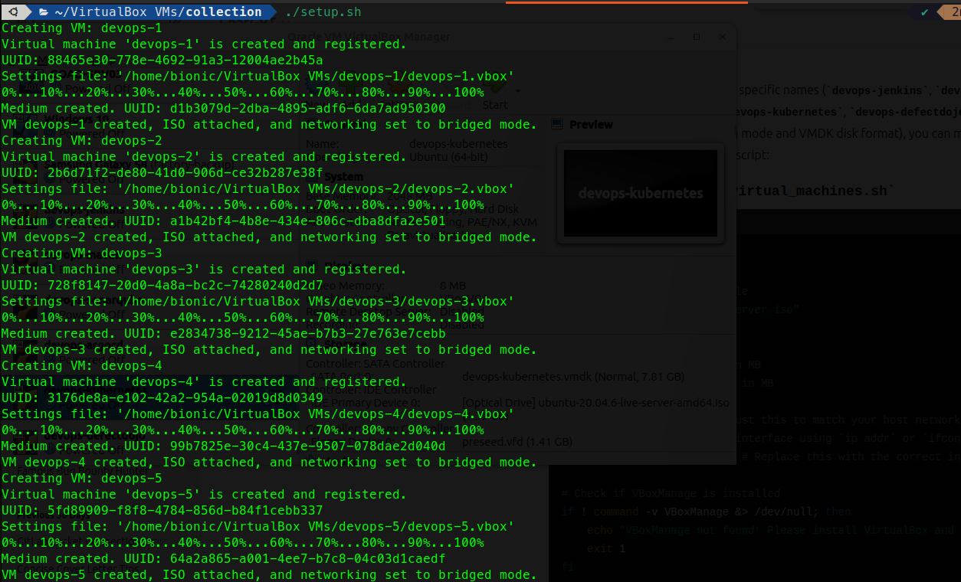Click 'Medium created' line with UUID 64a2a865
The image size is (961, 582).
224,559
